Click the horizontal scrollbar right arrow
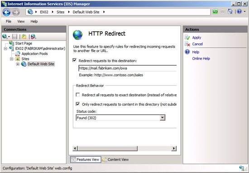This screenshot has height=173, width=249. pyautogui.click(x=174, y=148)
